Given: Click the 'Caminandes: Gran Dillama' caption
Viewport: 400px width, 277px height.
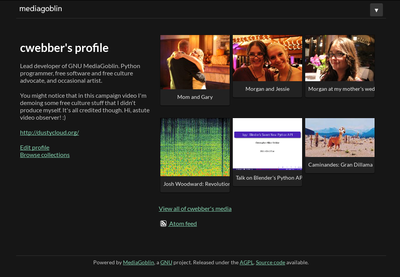Looking at the screenshot, I should coord(340,165).
